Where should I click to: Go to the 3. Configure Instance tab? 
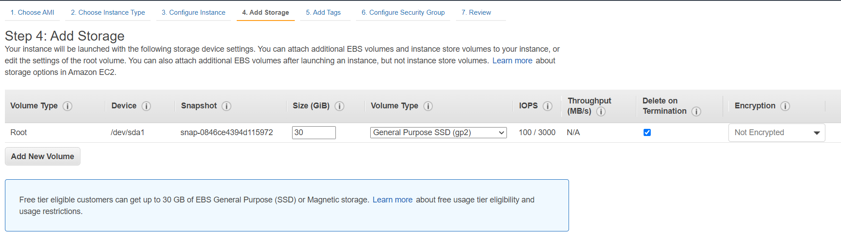click(x=193, y=12)
